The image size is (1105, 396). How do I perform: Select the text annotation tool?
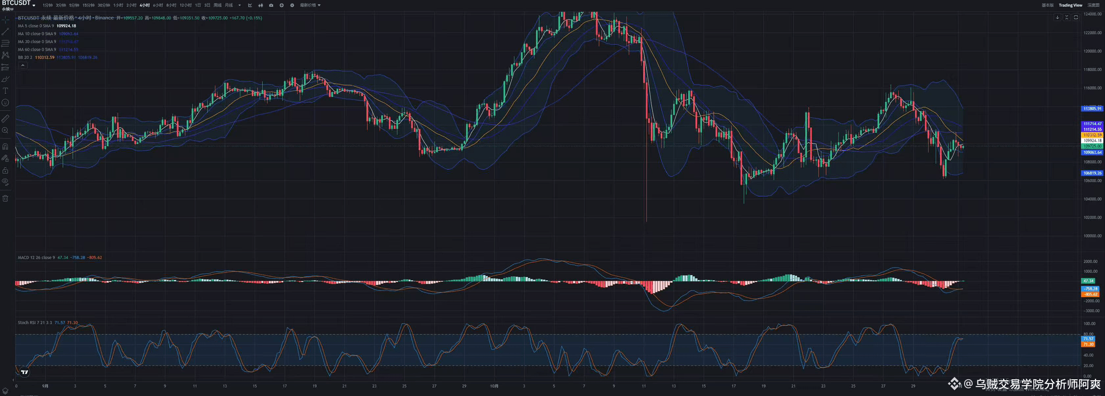point(5,91)
